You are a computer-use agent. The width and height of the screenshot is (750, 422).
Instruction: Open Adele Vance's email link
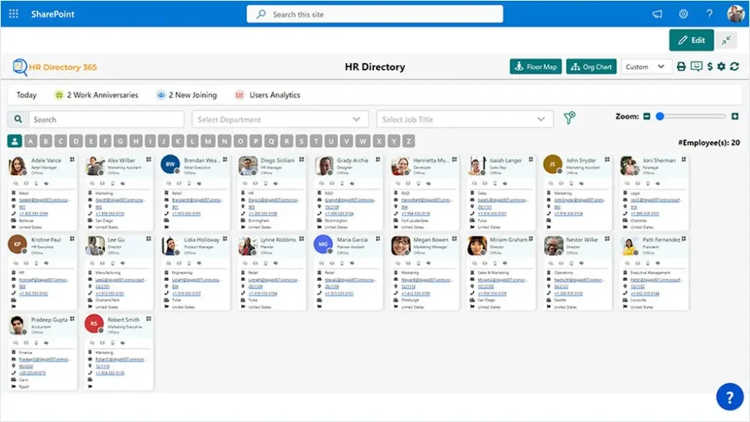pos(44,200)
